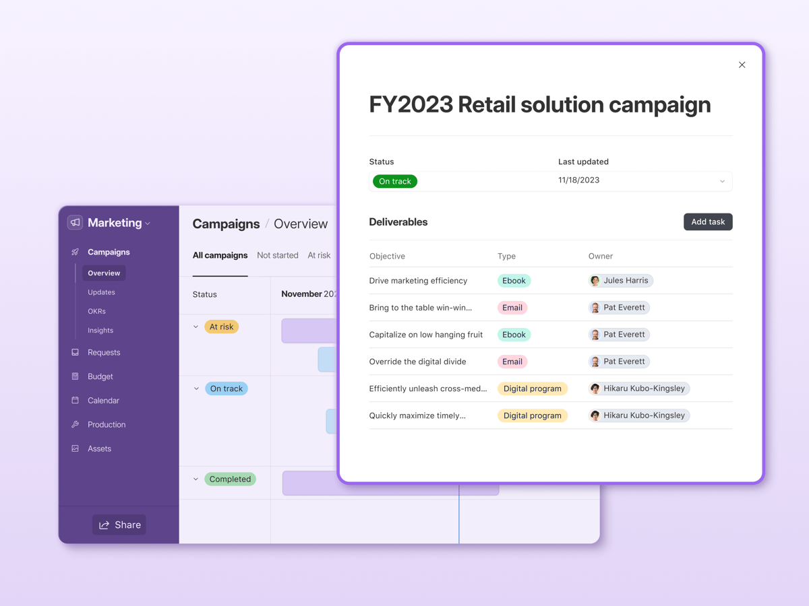Click Hikaru Kubo-Kingsley's avatar
The height and width of the screenshot is (606, 809).
point(594,389)
